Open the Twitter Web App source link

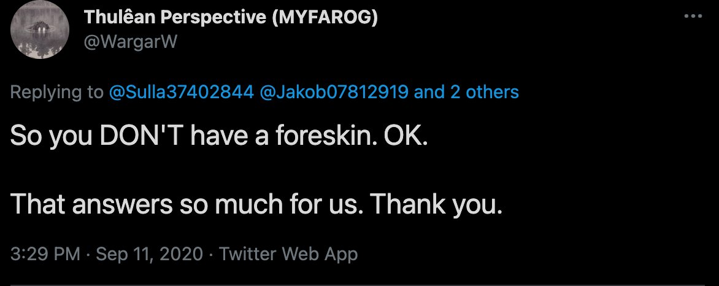288,254
